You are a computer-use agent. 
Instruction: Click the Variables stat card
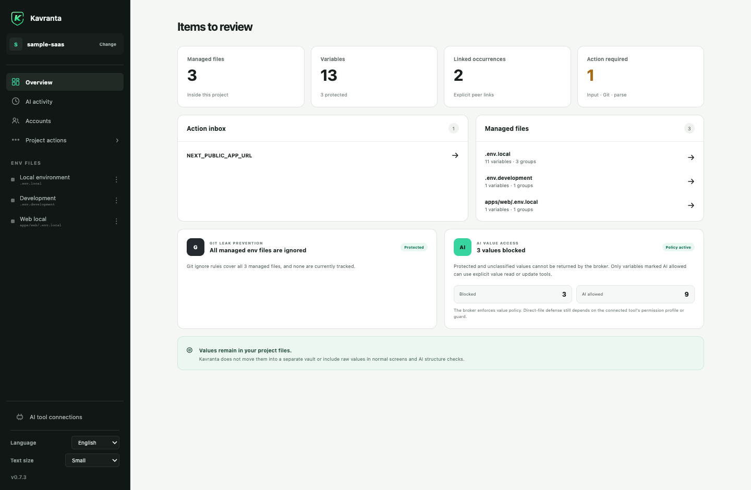pos(374,77)
